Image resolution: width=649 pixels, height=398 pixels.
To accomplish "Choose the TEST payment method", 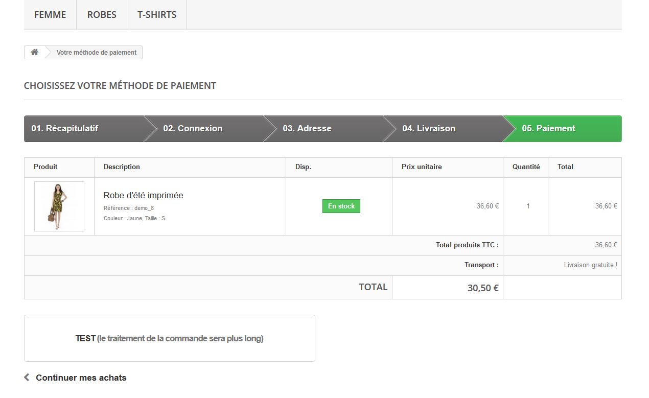I will 170,338.
